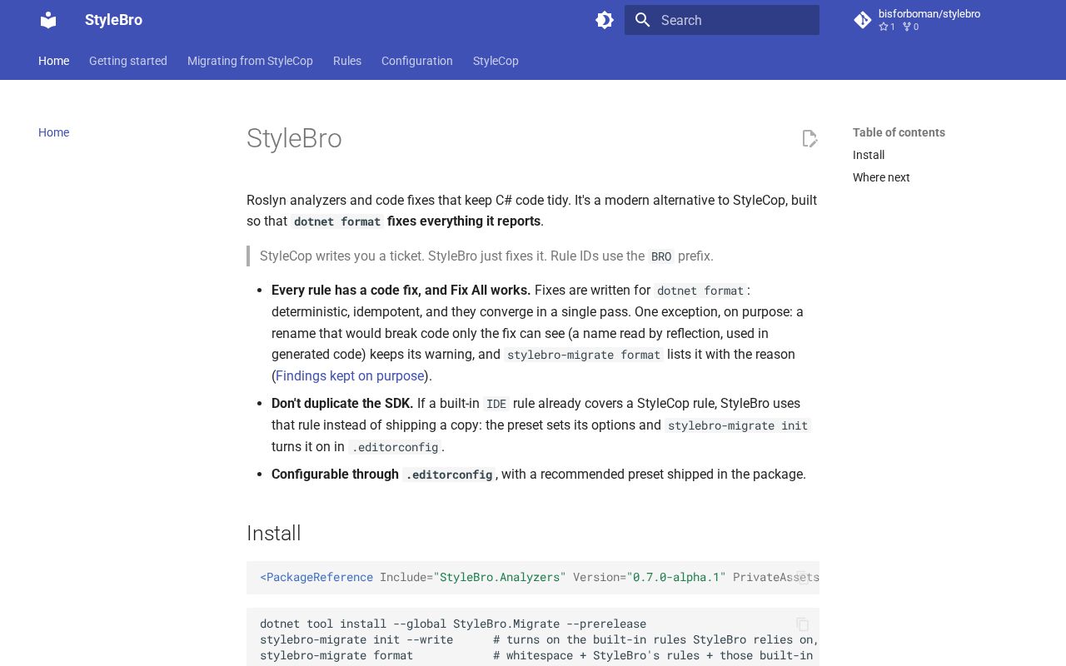
Task: Switch to the Rules tab
Action: 347,61
